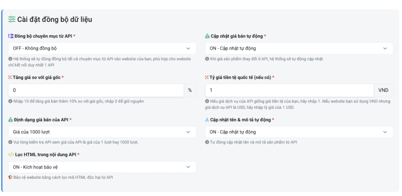Expand the Định dạng giá bán của API dropdown

[102, 132]
